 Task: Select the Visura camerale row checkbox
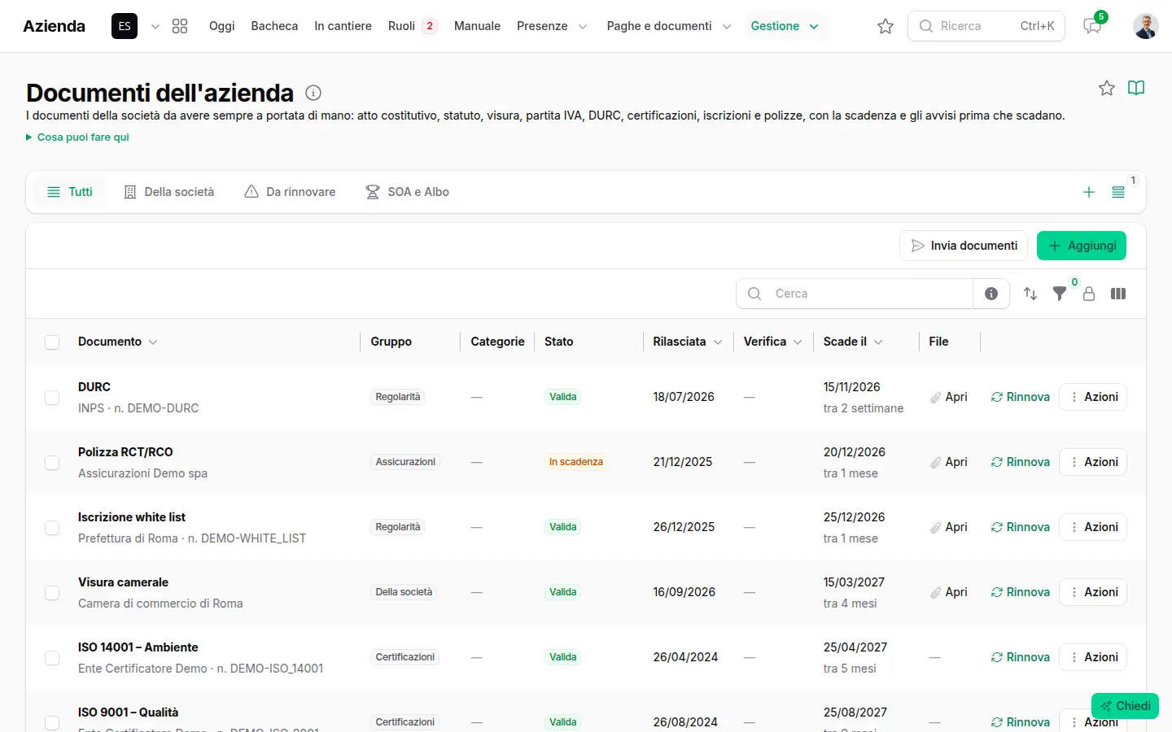point(52,593)
